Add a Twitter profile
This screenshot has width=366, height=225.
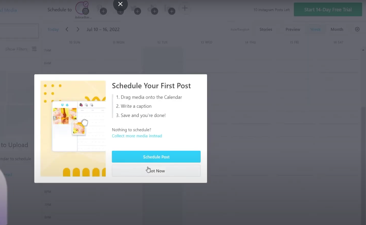point(137,11)
